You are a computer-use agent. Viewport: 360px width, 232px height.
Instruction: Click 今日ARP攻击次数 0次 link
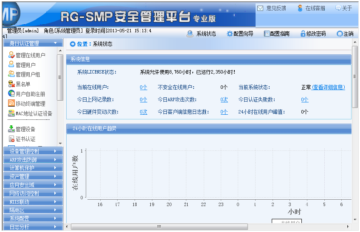click(224, 99)
